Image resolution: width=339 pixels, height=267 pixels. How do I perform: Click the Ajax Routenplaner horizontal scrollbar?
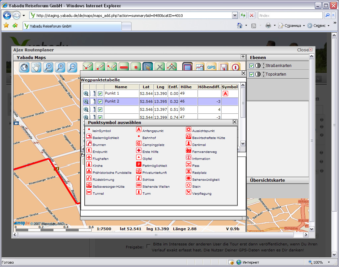(x=156, y=235)
